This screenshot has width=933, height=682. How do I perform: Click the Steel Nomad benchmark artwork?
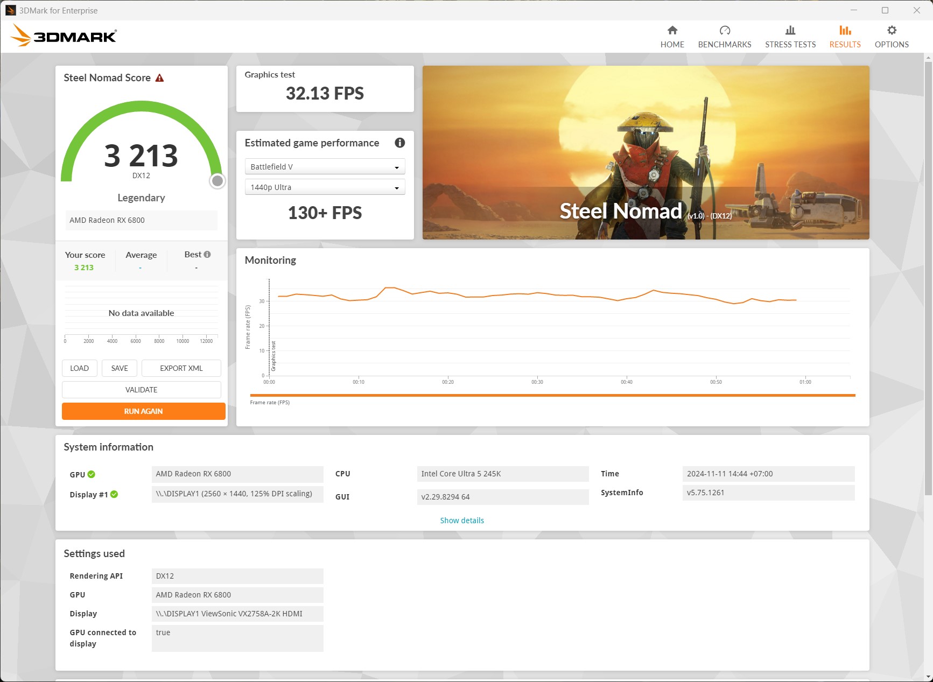click(x=646, y=152)
